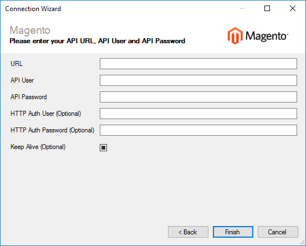Cancel the Connection Wizard
This screenshot has width=306, height=246.
point(278,232)
